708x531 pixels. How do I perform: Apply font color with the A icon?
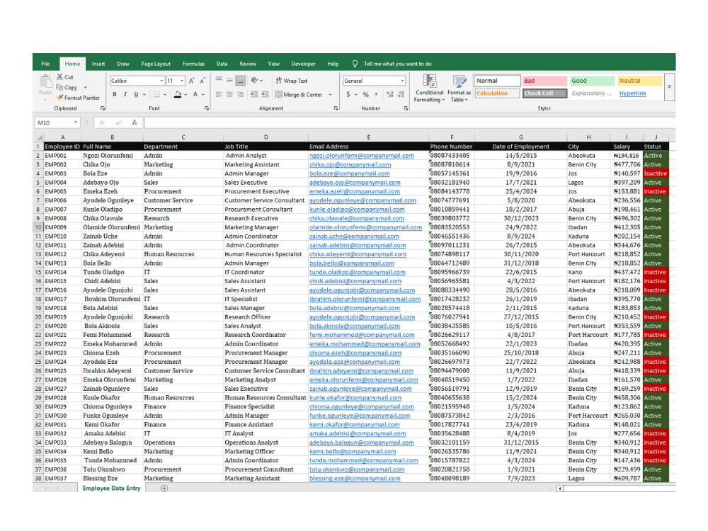195,94
